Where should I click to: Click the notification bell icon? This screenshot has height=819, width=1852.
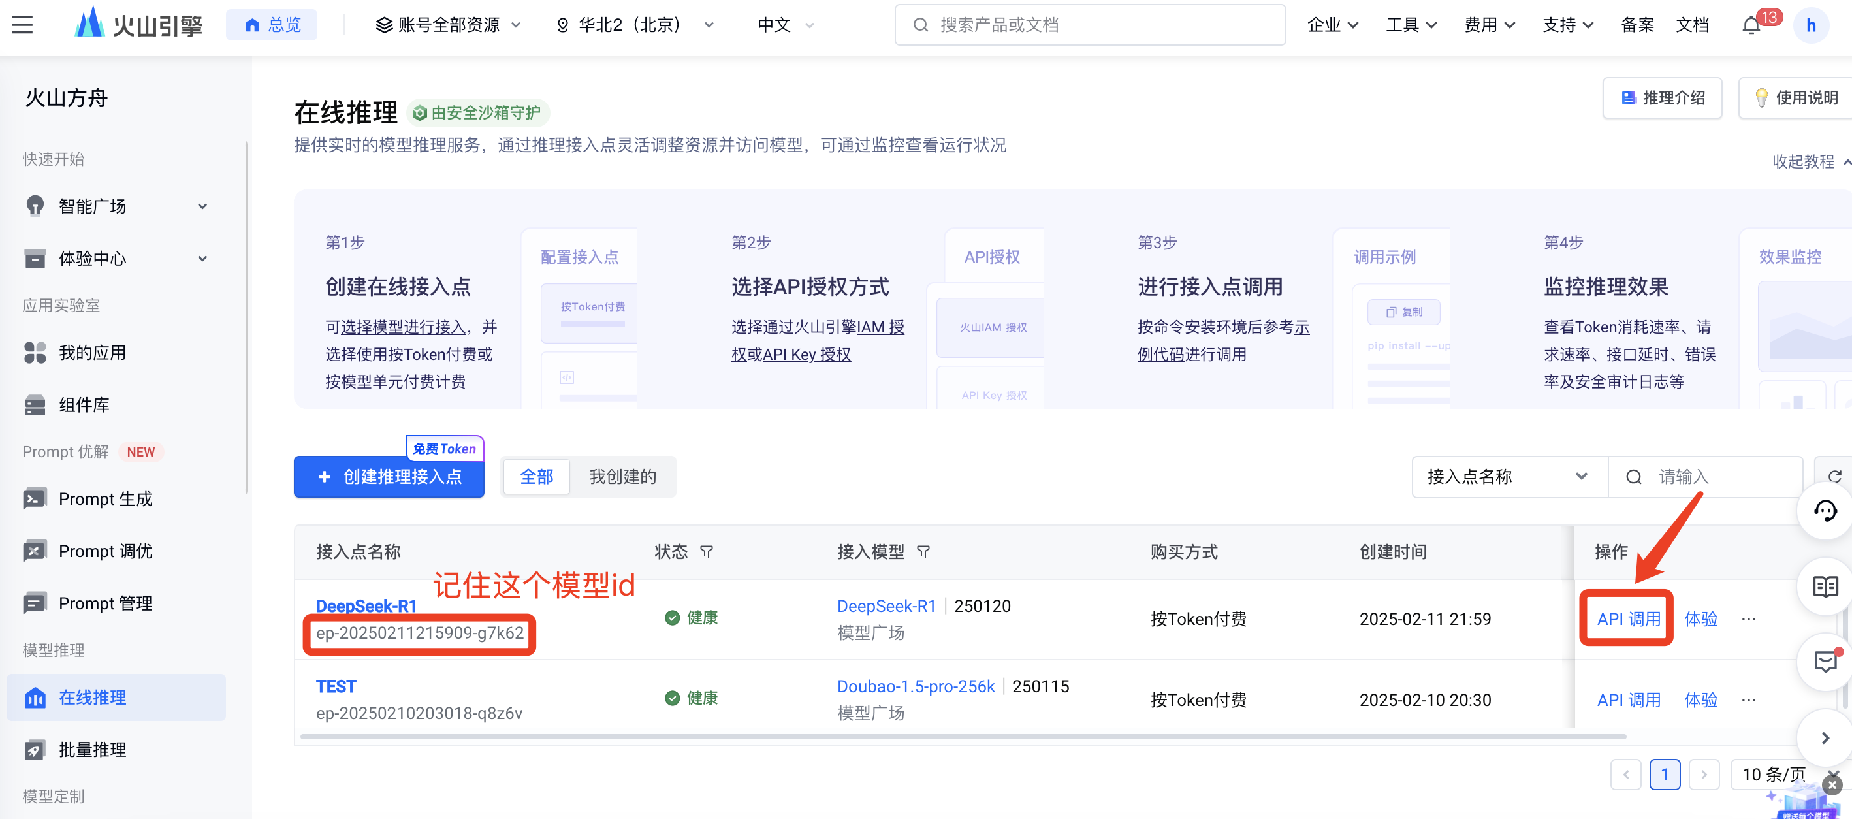point(1751,25)
